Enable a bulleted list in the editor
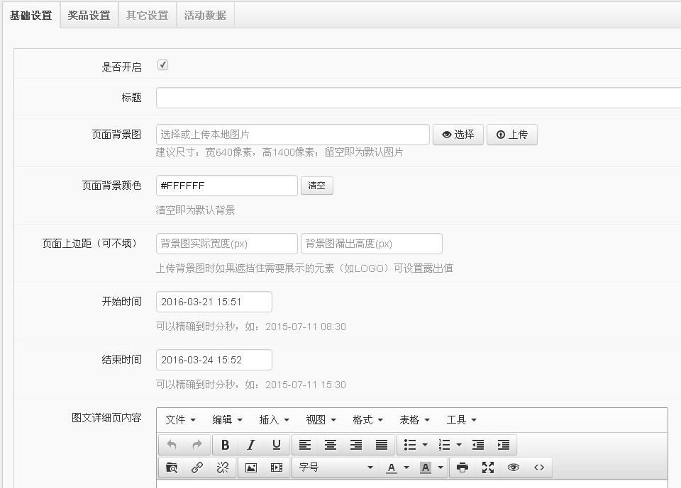This screenshot has height=488, width=681. pyautogui.click(x=410, y=445)
